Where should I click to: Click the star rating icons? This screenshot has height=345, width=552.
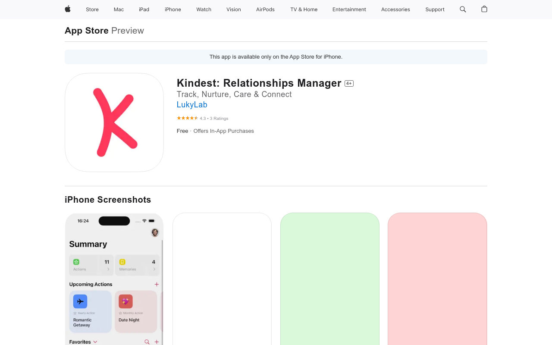pyautogui.click(x=187, y=118)
